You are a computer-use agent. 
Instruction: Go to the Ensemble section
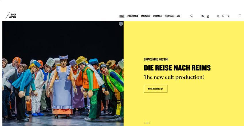(x=157, y=16)
